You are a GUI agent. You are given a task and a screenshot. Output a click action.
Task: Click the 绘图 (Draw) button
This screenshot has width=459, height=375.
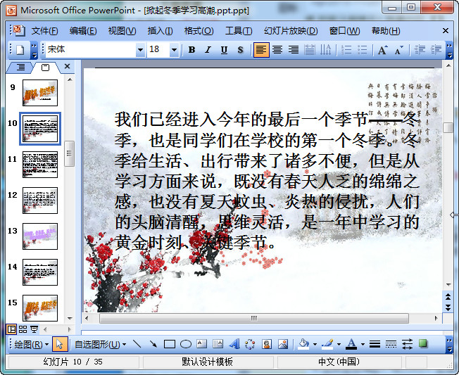(x=31, y=344)
